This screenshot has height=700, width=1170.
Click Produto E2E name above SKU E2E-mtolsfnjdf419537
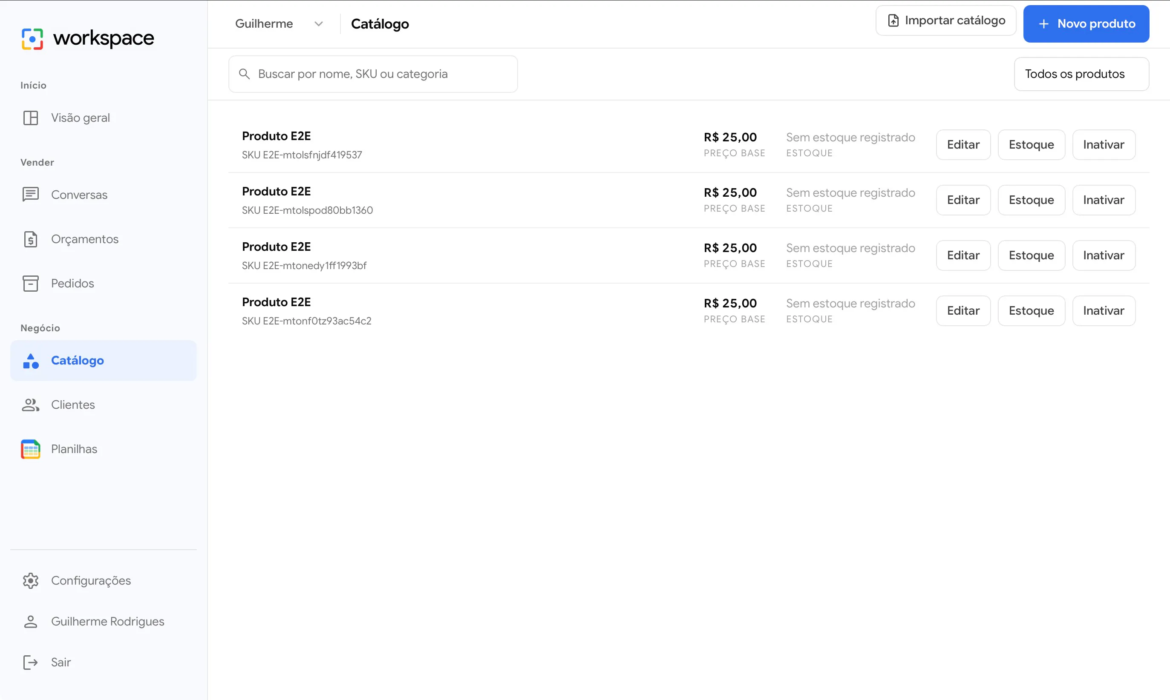276,136
